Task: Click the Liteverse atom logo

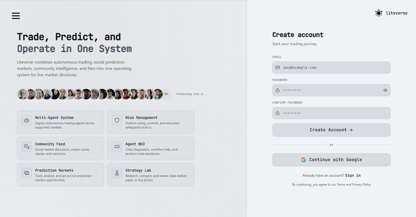Action: click(x=379, y=13)
